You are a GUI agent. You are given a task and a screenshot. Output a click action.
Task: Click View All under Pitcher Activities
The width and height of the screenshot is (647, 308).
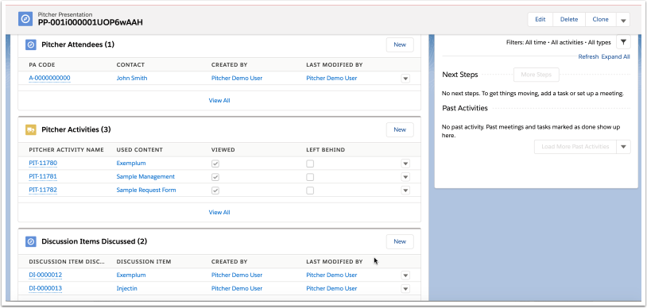[219, 212]
